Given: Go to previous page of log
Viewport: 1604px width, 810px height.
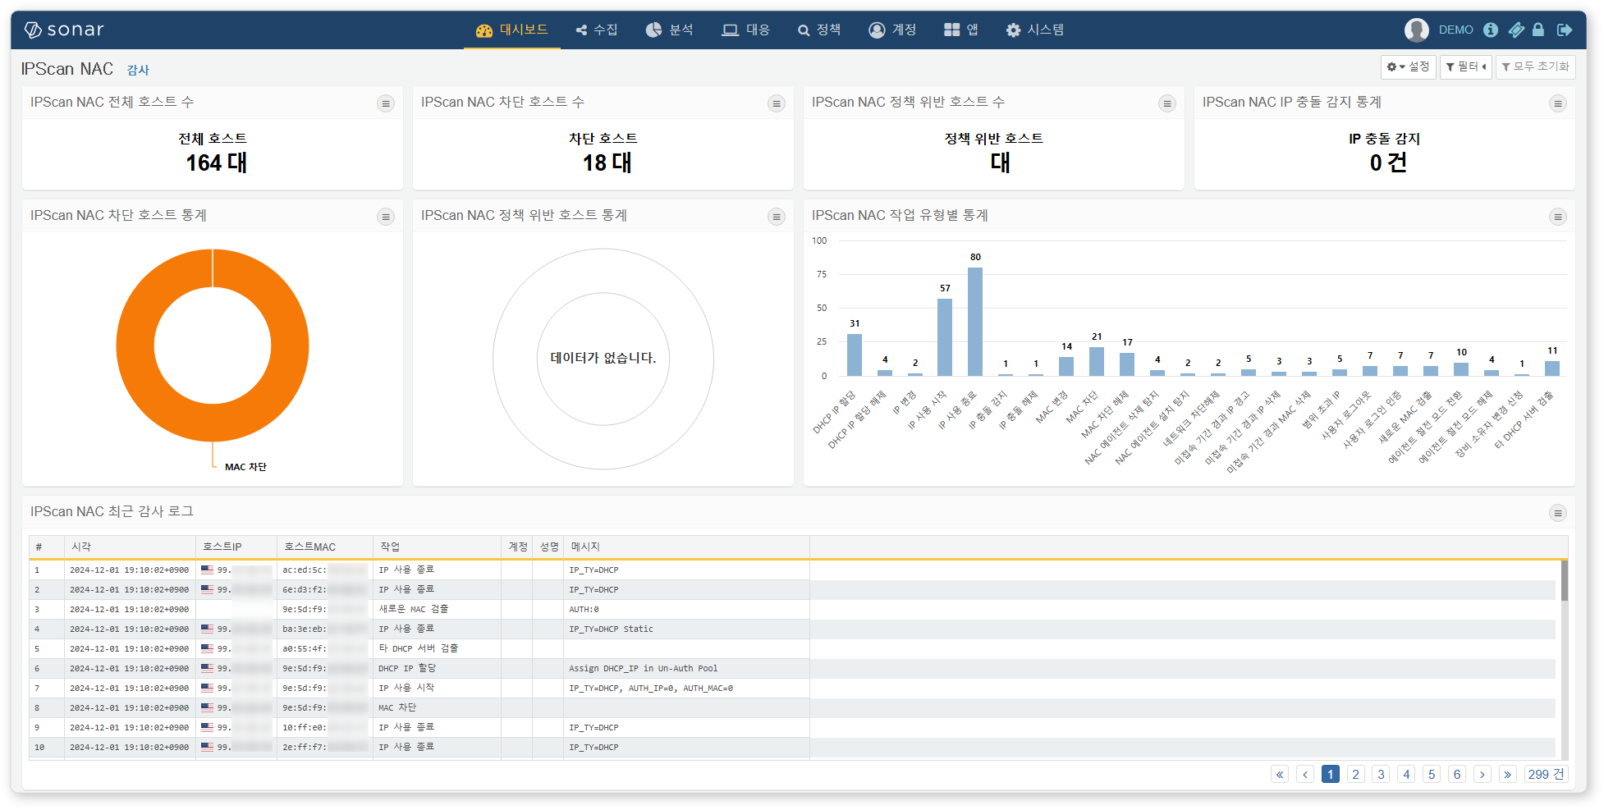Looking at the screenshot, I should click(1305, 775).
